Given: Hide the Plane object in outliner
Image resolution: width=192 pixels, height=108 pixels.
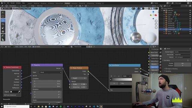Looking at the screenshot, I should point(190,31).
